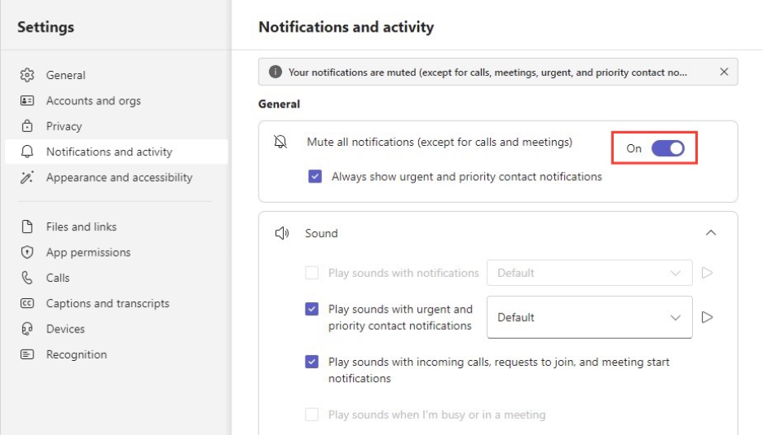Viewport: 763px width, 435px height.
Task: Open the Recognition settings page
Action: point(76,354)
